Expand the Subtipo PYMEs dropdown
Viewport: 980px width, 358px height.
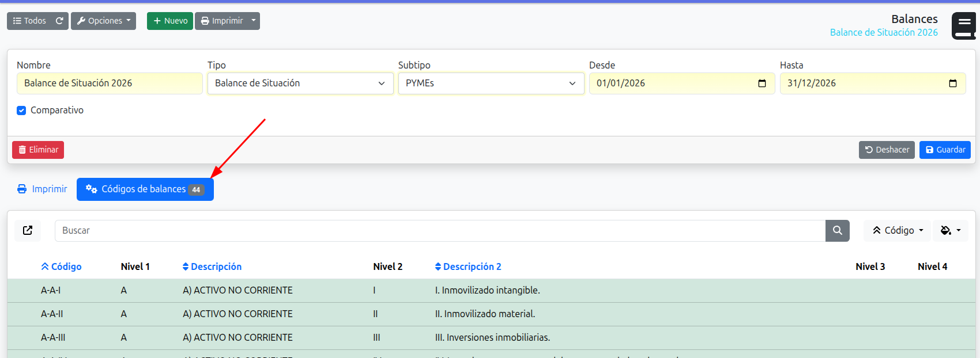[x=491, y=83]
